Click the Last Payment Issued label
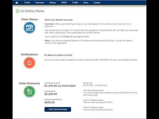159x119 pixels. click(52, 83)
